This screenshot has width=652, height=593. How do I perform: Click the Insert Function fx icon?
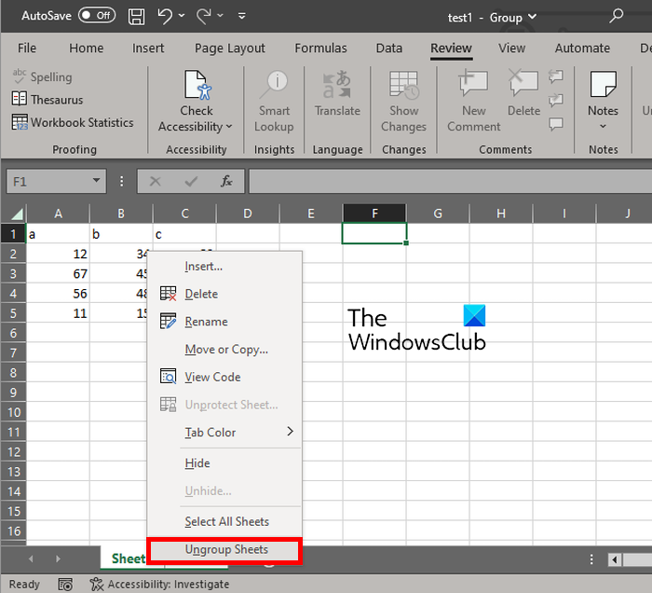226,181
